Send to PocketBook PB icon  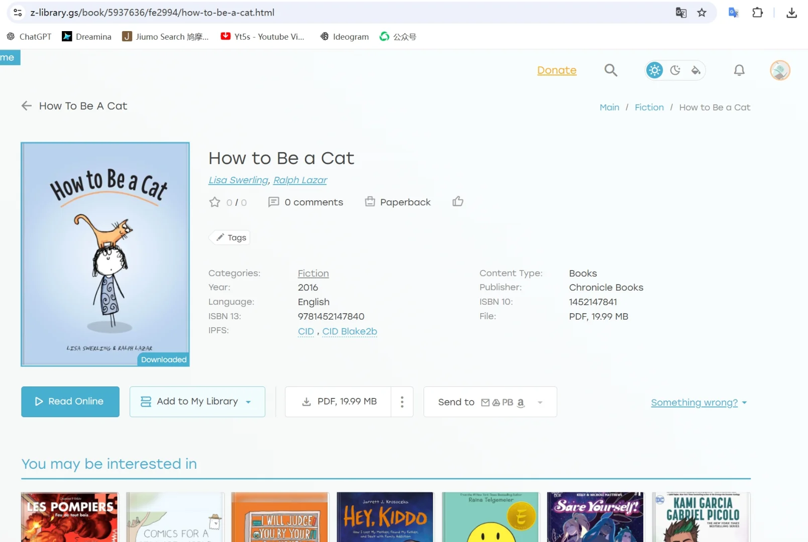pos(508,402)
